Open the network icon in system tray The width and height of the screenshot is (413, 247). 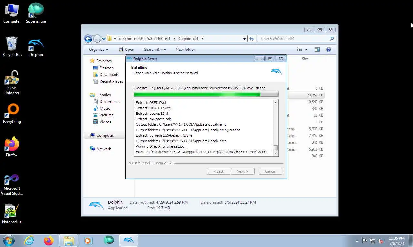point(373,241)
